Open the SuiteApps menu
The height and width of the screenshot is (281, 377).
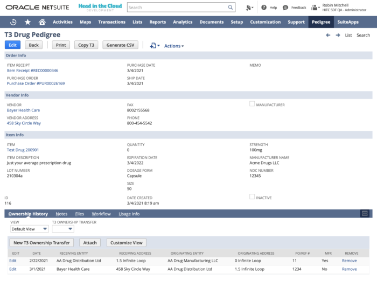(x=348, y=22)
